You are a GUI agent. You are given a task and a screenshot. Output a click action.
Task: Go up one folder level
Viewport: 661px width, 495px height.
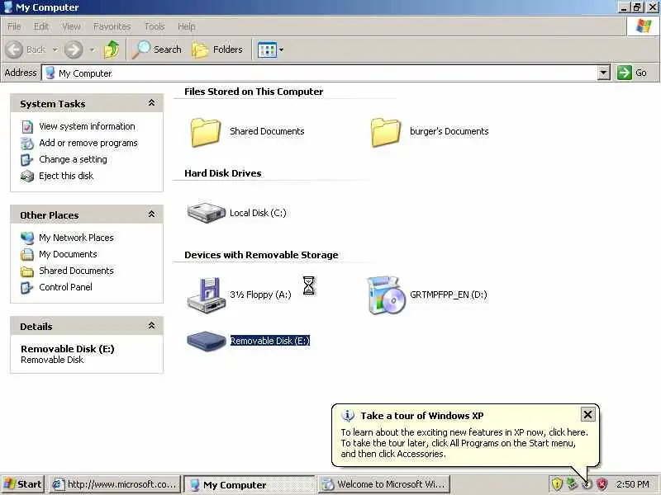point(112,49)
